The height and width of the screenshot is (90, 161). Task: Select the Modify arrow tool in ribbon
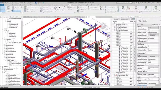click(3, 9)
